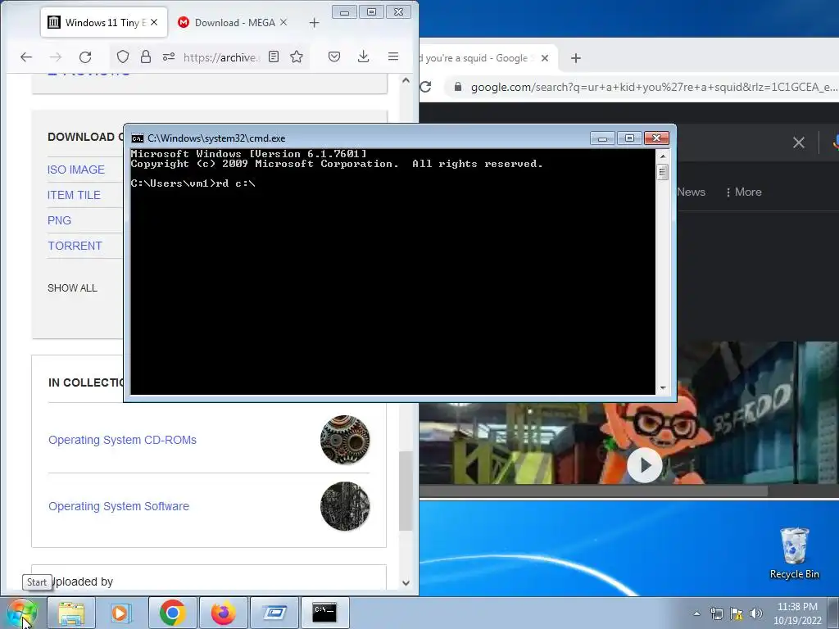839x629 pixels.
Task: Click cmd.exe title bar icon
Action: (138, 138)
